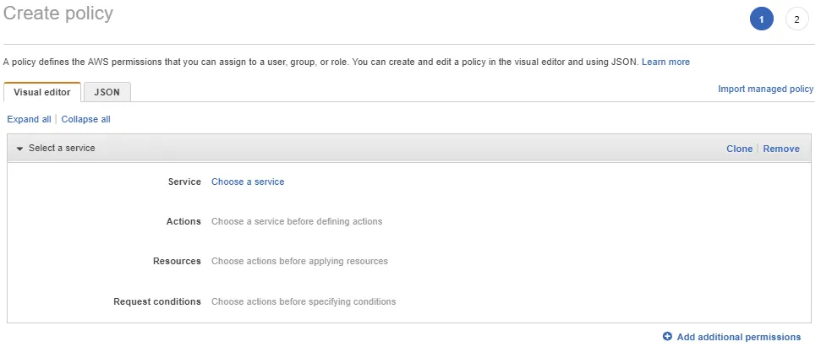
Task: Click the Actions row placeholder text
Action: tap(297, 221)
